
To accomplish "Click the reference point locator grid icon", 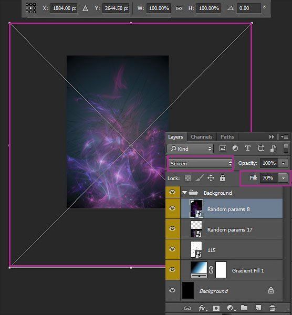I will click(x=31, y=8).
